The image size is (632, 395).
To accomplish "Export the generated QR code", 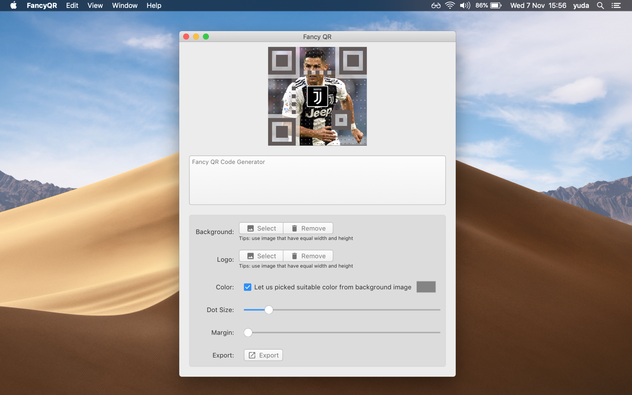I will click(x=263, y=355).
